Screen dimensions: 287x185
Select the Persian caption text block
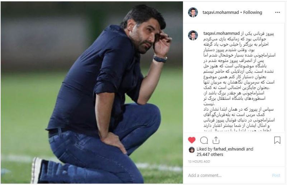coord(239,81)
